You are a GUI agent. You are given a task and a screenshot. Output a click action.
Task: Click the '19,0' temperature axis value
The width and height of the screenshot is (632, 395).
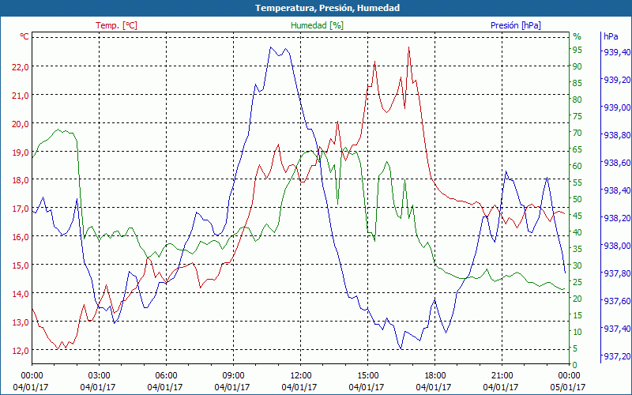[21, 152]
